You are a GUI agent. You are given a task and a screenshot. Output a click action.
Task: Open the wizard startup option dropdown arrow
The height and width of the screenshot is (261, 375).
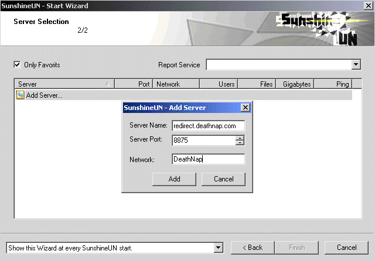(218, 248)
